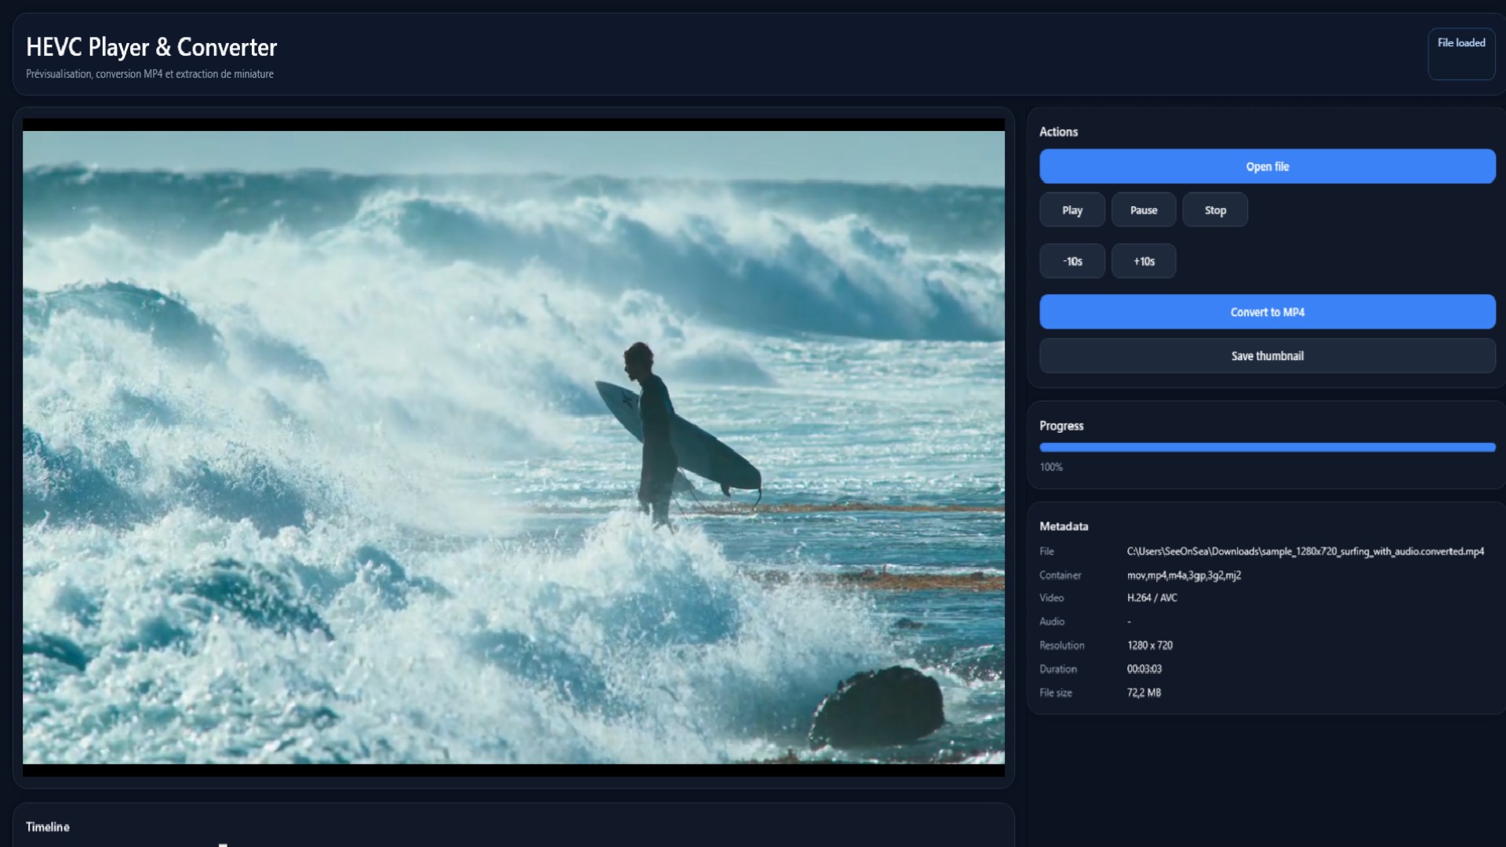Click the Save thumbnail button
This screenshot has height=847, width=1506.
point(1267,356)
